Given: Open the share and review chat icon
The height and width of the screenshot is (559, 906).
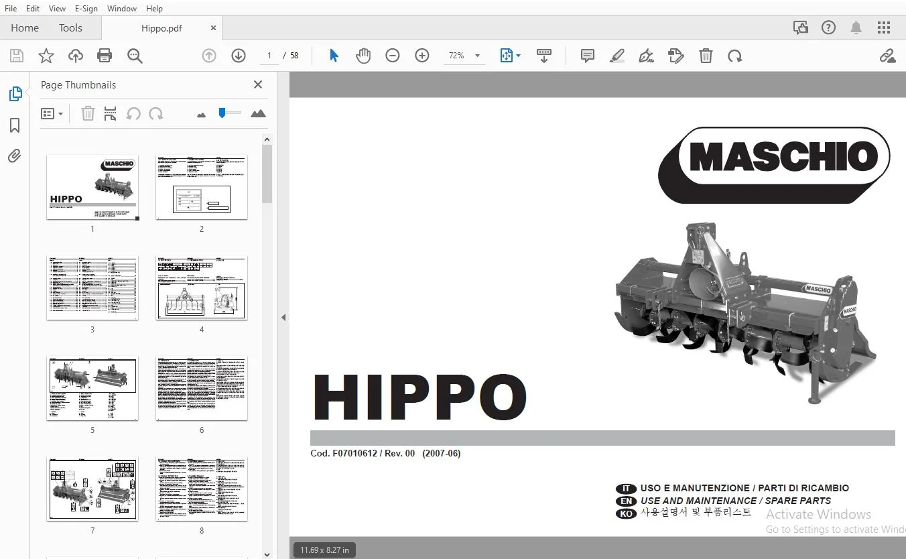Looking at the screenshot, I should [x=801, y=27].
